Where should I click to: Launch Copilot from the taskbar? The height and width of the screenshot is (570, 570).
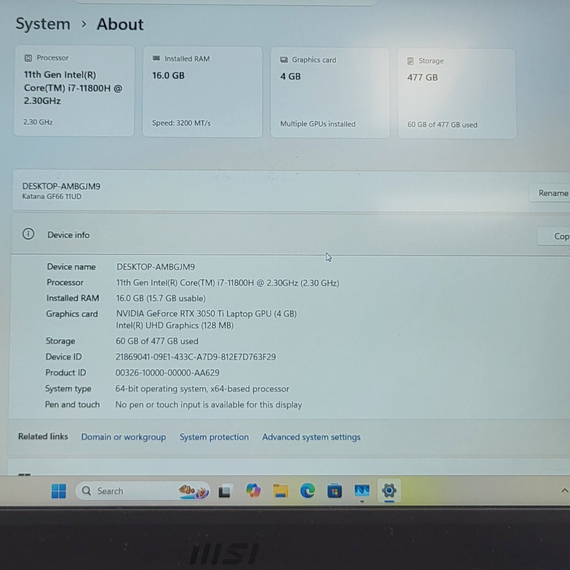click(253, 491)
